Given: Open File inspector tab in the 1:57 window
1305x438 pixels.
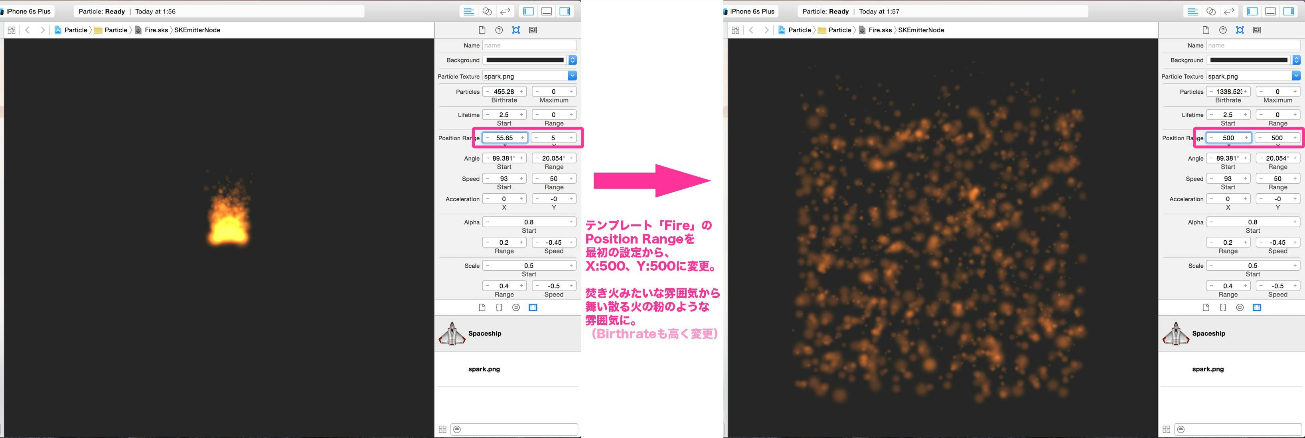Looking at the screenshot, I should [x=1206, y=30].
